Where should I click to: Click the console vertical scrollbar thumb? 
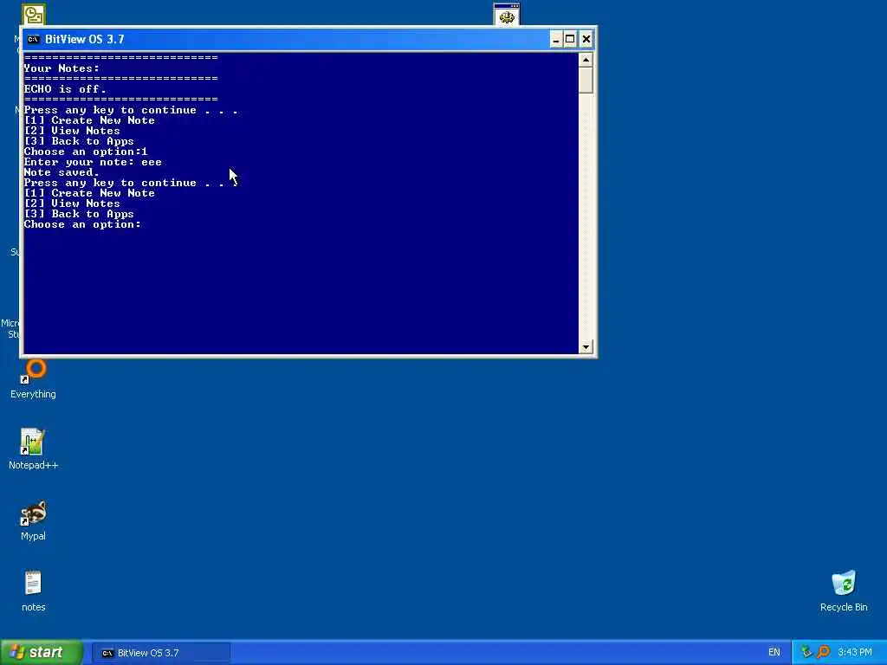click(586, 80)
